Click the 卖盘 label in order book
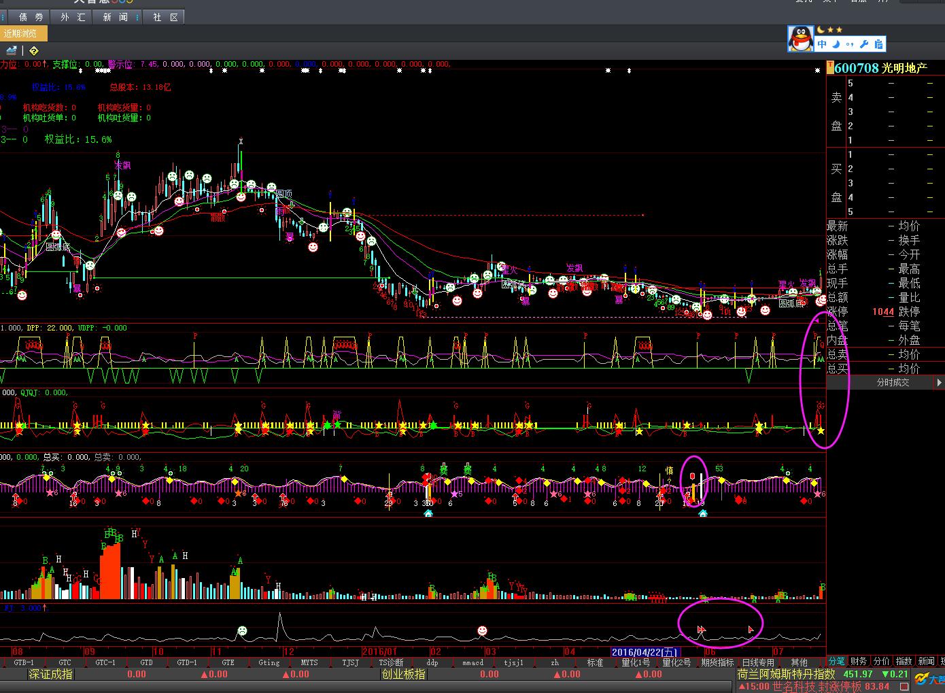The image size is (945, 693). [x=836, y=112]
